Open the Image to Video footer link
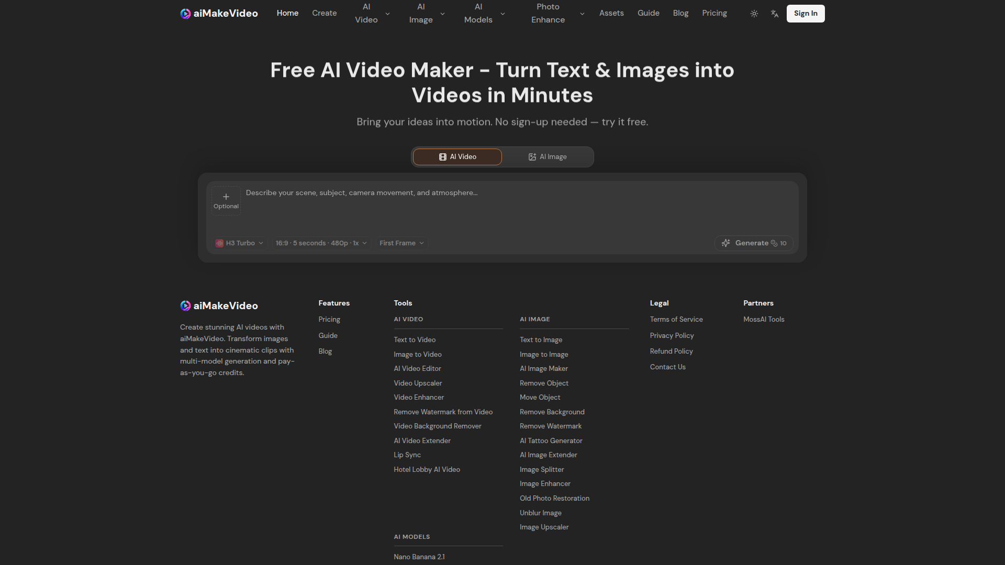This screenshot has width=1005, height=565. click(x=418, y=355)
